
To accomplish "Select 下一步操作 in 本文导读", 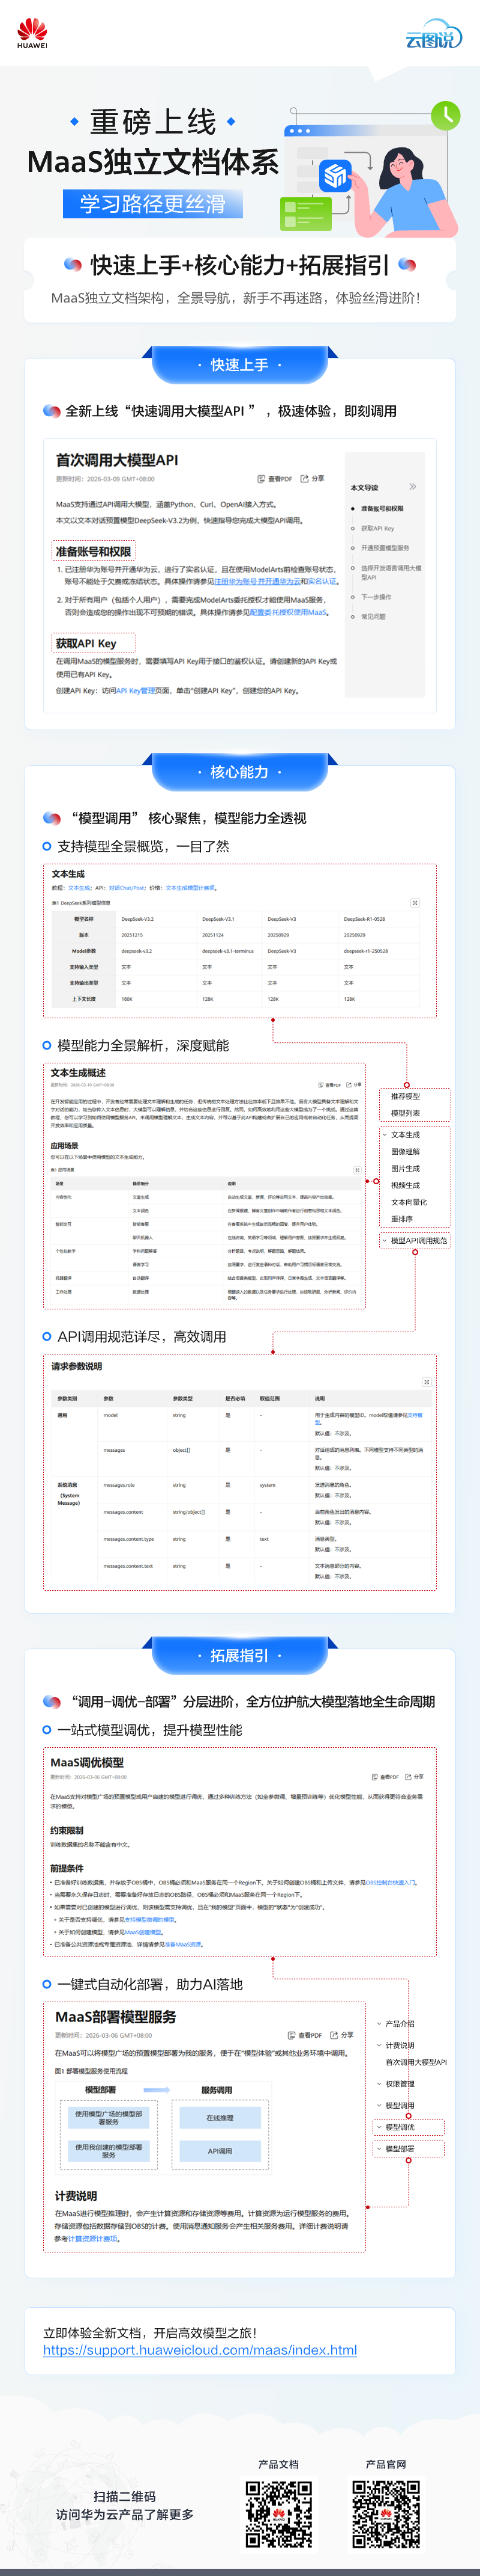I will point(375,597).
